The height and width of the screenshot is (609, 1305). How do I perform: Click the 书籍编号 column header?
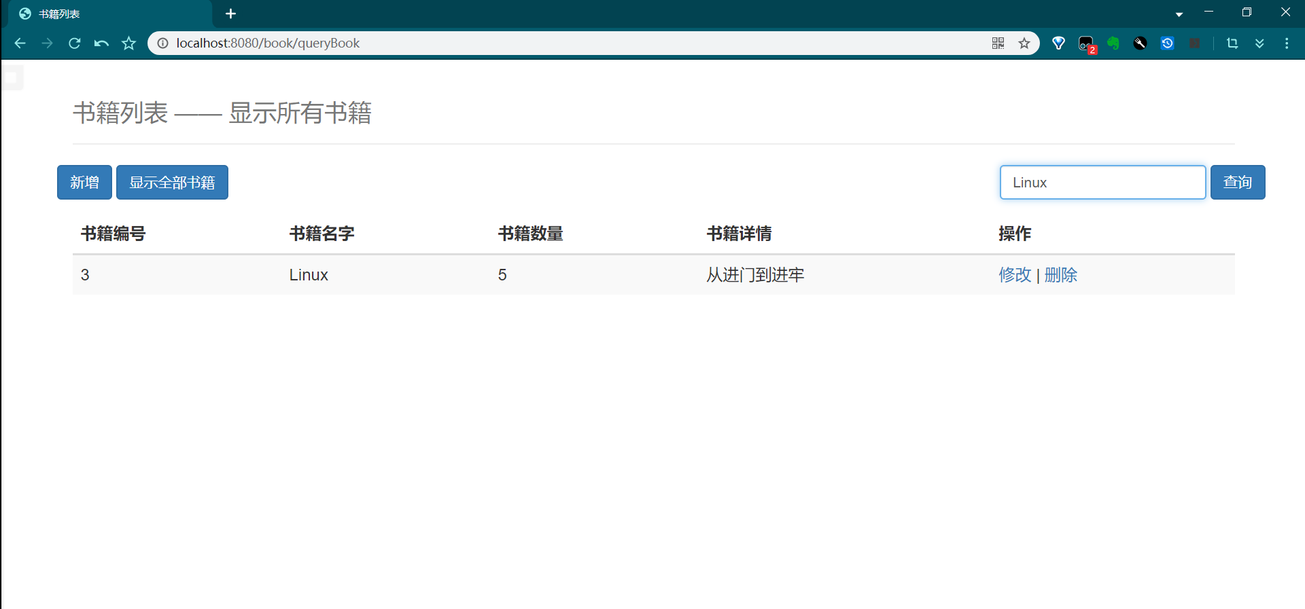114,234
